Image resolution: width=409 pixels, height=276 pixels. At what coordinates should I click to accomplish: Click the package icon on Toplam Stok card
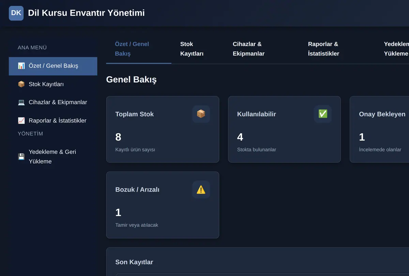[x=201, y=114]
